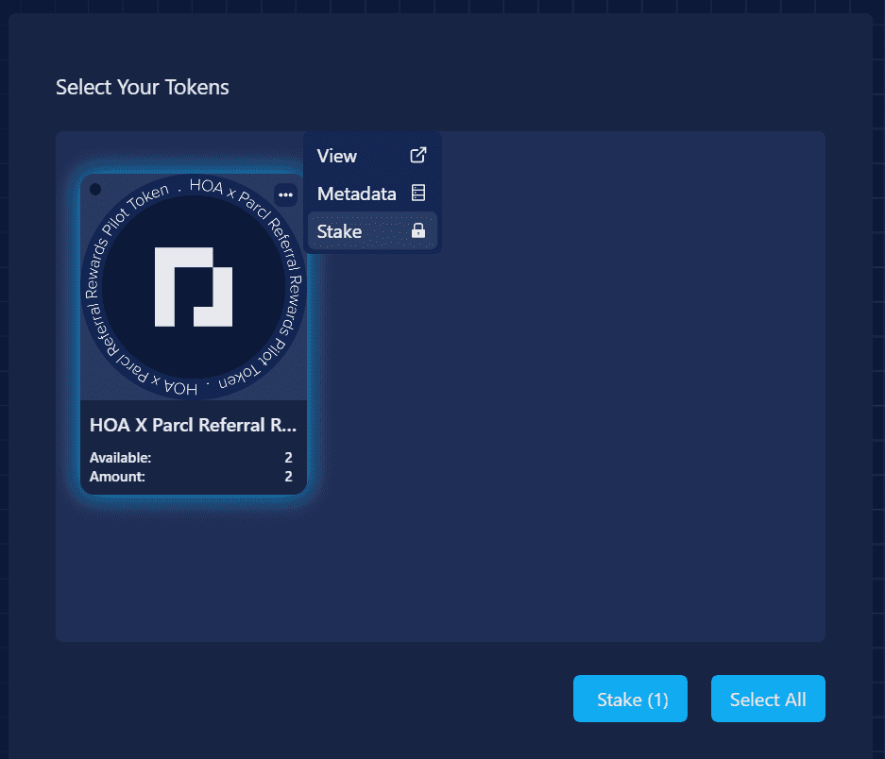Click the external link icon beside View
Viewport: 885px width, 759px height.
pyautogui.click(x=418, y=155)
